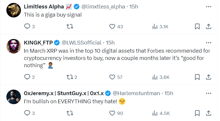The height and width of the screenshot is (121, 220).
Task: Retweet KINGK_FTP's Forbes XRP post
Action: [x=70, y=77]
